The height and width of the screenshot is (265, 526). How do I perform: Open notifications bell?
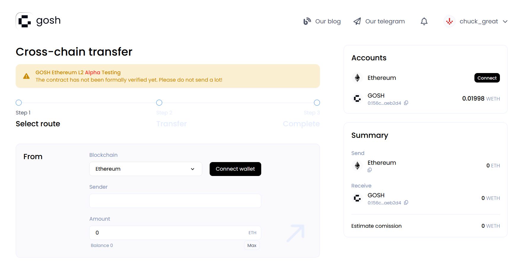coord(424,21)
